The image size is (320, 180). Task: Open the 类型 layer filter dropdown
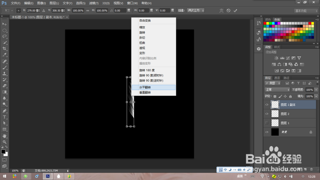pos(273,83)
